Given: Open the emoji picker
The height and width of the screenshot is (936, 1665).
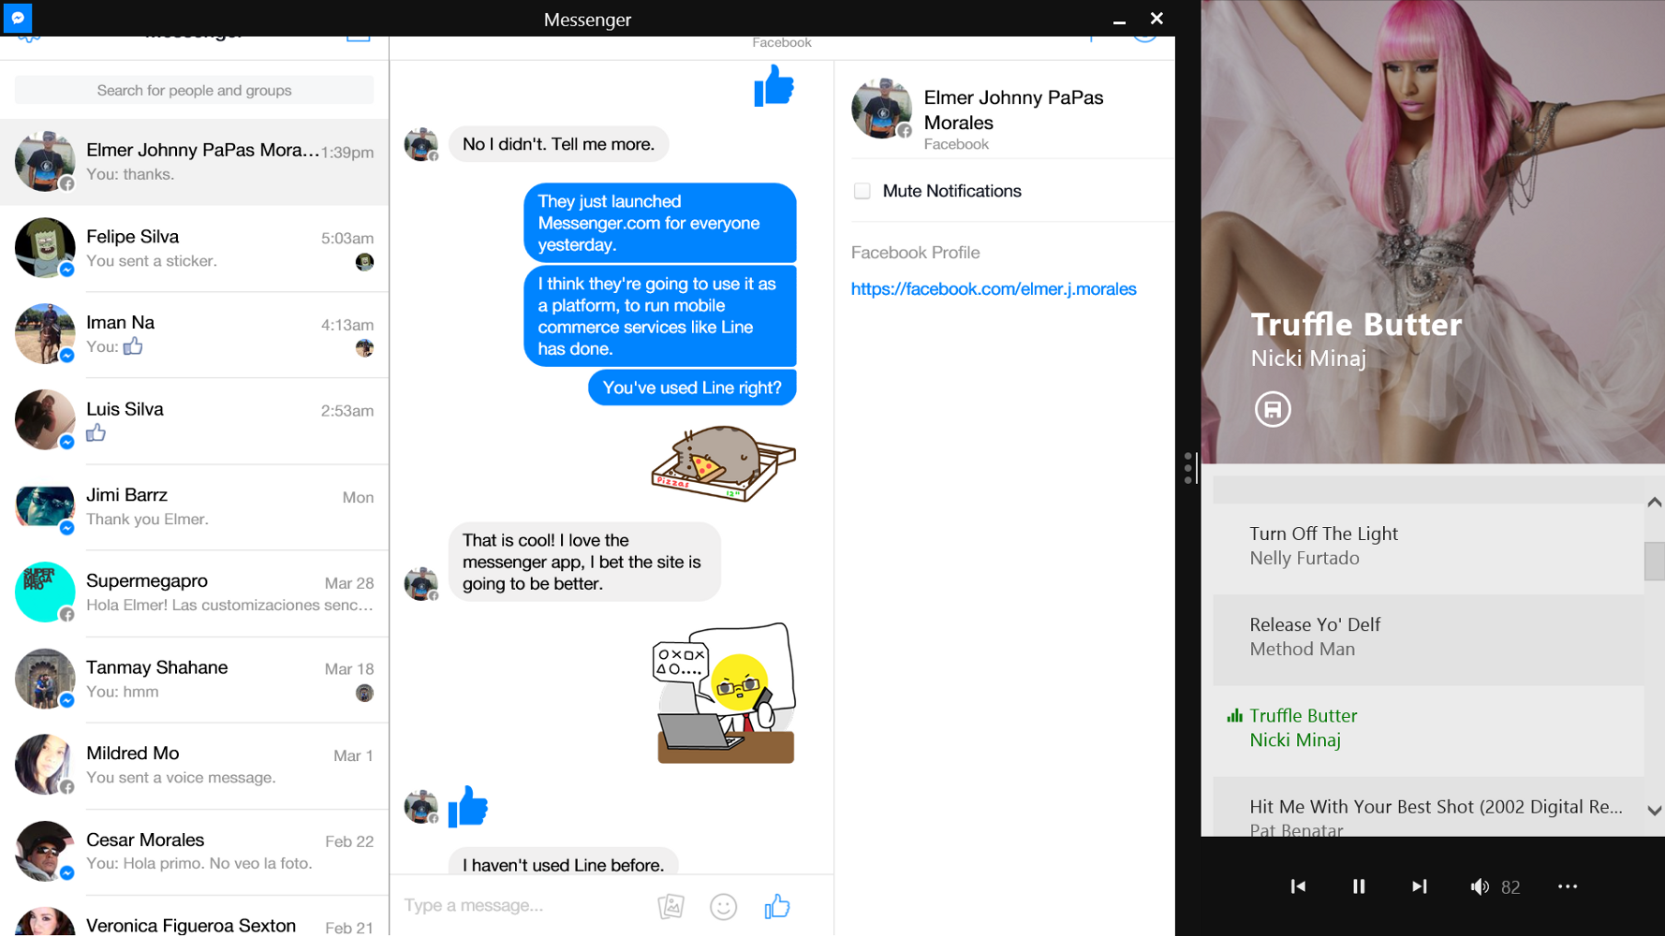Looking at the screenshot, I should tap(723, 906).
